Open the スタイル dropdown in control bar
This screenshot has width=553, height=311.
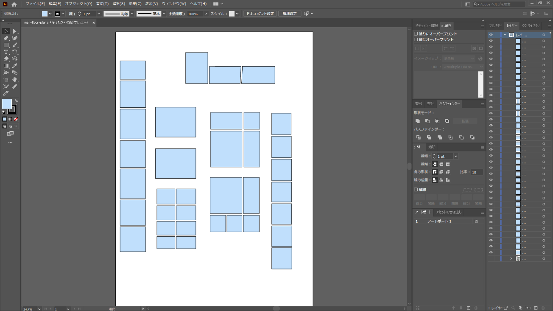pyautogui.click(x=237, y=14)
